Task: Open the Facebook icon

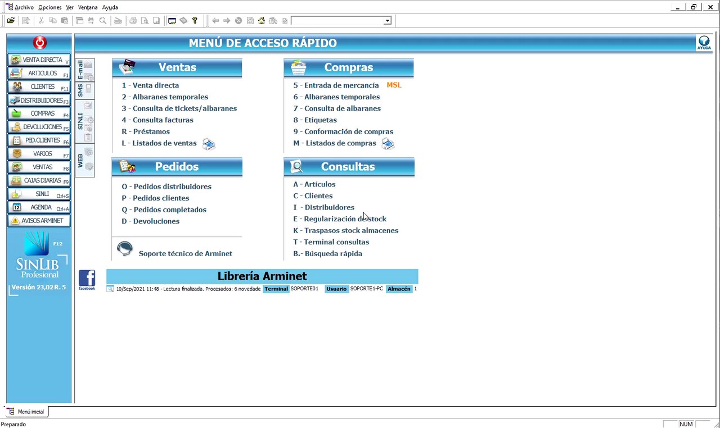Action: point(87,280)
